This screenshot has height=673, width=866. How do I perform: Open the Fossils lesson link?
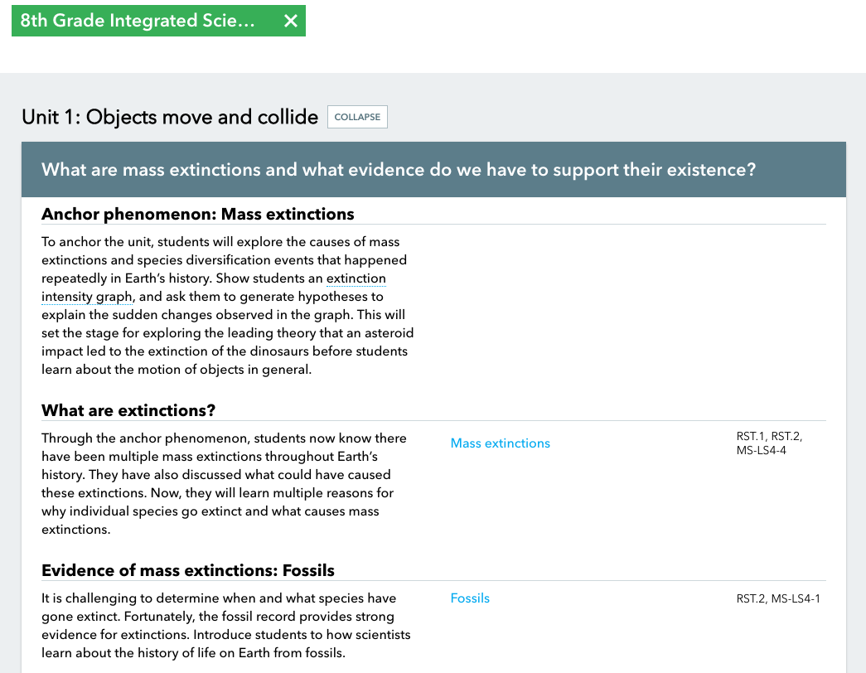(470, 598)
